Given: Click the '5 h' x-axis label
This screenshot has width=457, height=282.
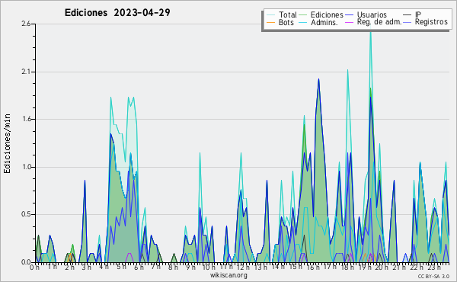Looking at the screenshot, I should pos(121,267).
